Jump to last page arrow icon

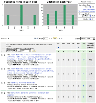61,38
